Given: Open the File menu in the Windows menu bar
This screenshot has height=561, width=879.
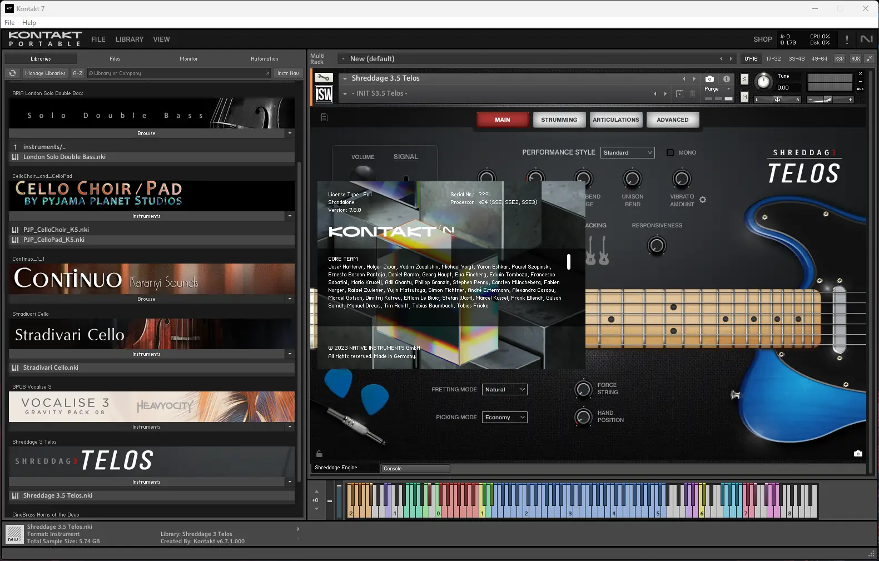Looking at the screenshot, I should tap(9, 23).
